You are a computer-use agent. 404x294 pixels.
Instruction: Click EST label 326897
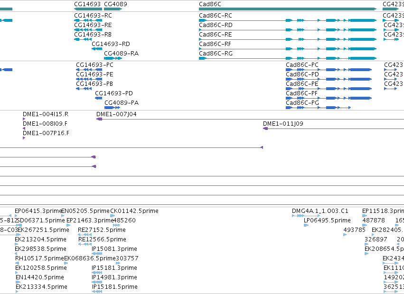pyautogui.click(x=376, y=239)
